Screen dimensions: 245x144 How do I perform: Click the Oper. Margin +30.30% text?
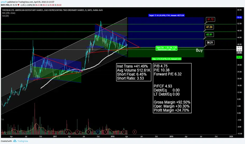[172, 106]
